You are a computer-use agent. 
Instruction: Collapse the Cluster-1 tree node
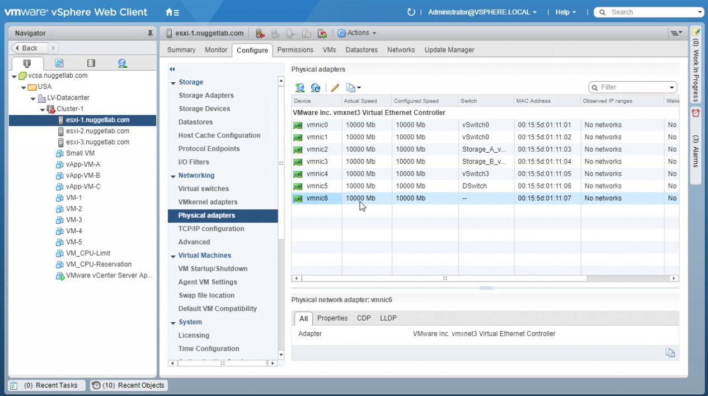tap(43, 109)
